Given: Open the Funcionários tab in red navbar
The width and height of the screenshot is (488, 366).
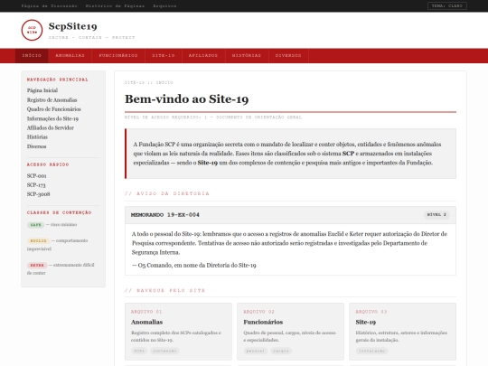Looking at the screenshot, I should pos(118,56).
